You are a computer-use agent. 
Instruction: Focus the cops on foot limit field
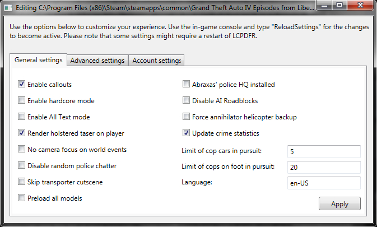tap(323, 167)
